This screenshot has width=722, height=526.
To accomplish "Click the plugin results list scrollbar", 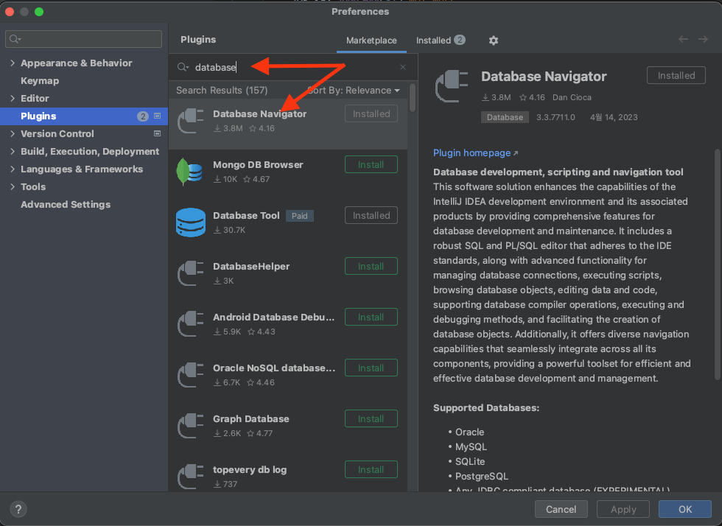I will point(412,97).
